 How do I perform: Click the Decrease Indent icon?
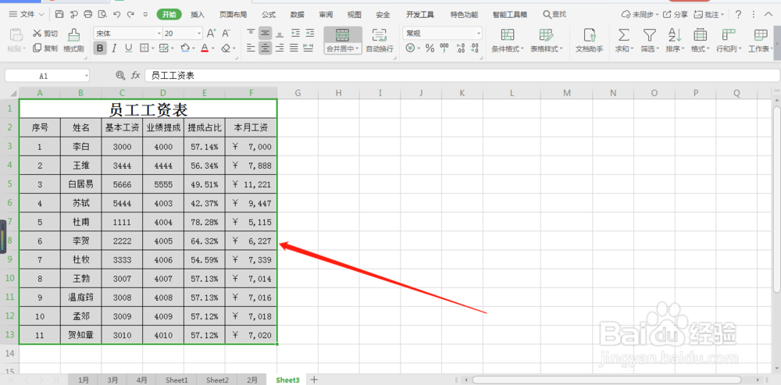tap(295, 34)
